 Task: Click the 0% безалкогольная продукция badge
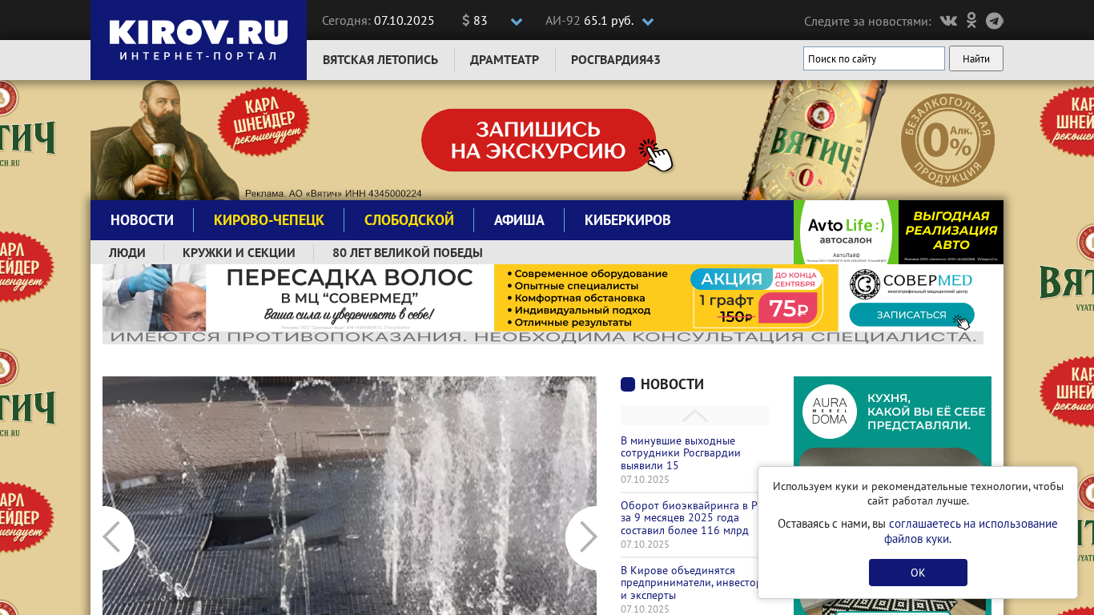(947, 141)
